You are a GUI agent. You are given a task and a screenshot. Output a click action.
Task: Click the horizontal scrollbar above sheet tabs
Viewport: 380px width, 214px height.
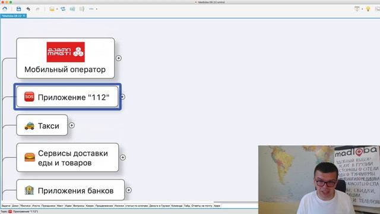pos(236,202)
